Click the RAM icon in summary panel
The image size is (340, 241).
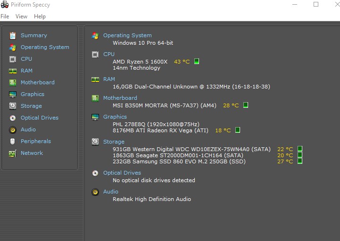(95, 80)
